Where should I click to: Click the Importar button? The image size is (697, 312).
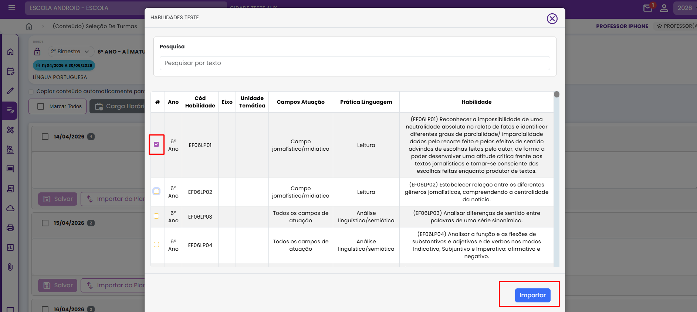(532, 295)
